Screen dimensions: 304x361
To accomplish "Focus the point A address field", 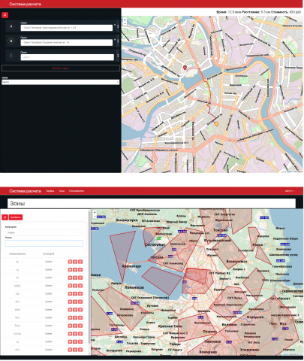I will coord(67,28).
